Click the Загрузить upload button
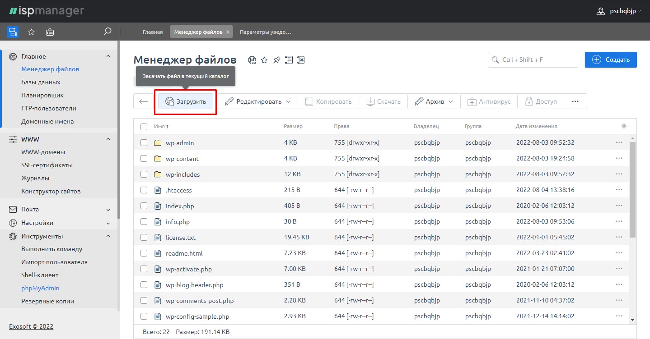The image size is (650, 339). point(186,101)
